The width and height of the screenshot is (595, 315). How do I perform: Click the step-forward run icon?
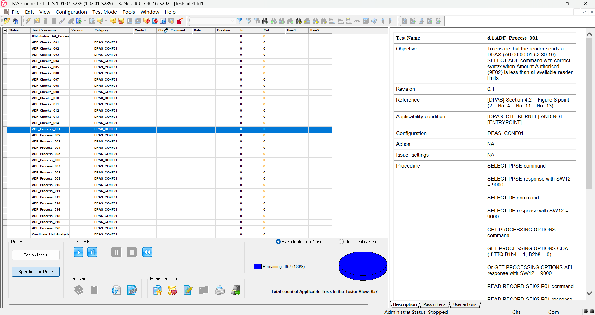(92, 252)
